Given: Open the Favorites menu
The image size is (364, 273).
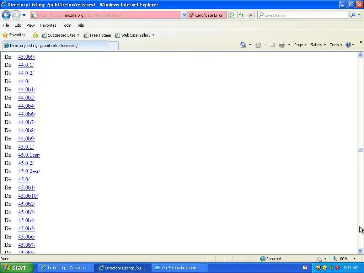Looking at the screenshot, I should click(x=48, y=25).
